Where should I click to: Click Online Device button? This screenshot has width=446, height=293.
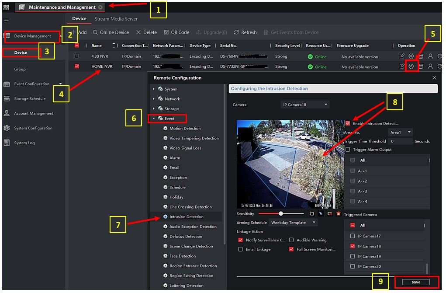tap(111, 32)
